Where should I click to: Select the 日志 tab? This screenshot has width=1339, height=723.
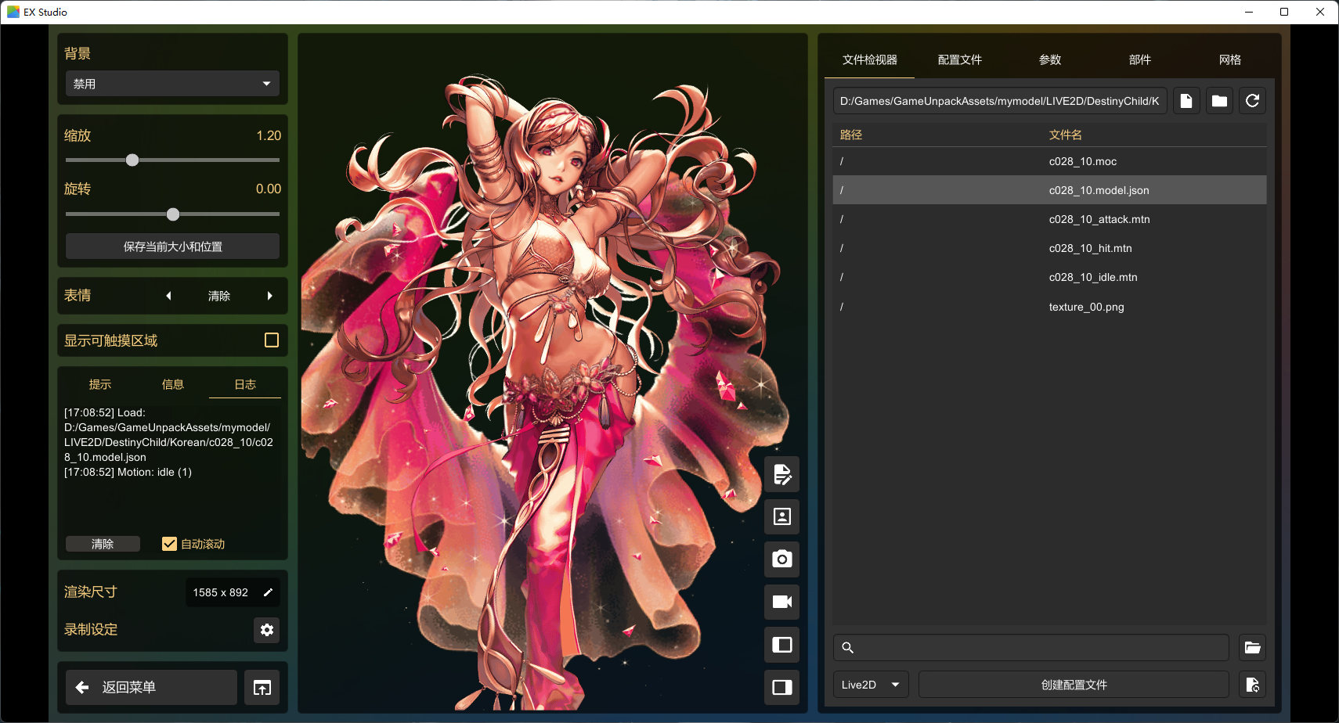pos(245,384)
